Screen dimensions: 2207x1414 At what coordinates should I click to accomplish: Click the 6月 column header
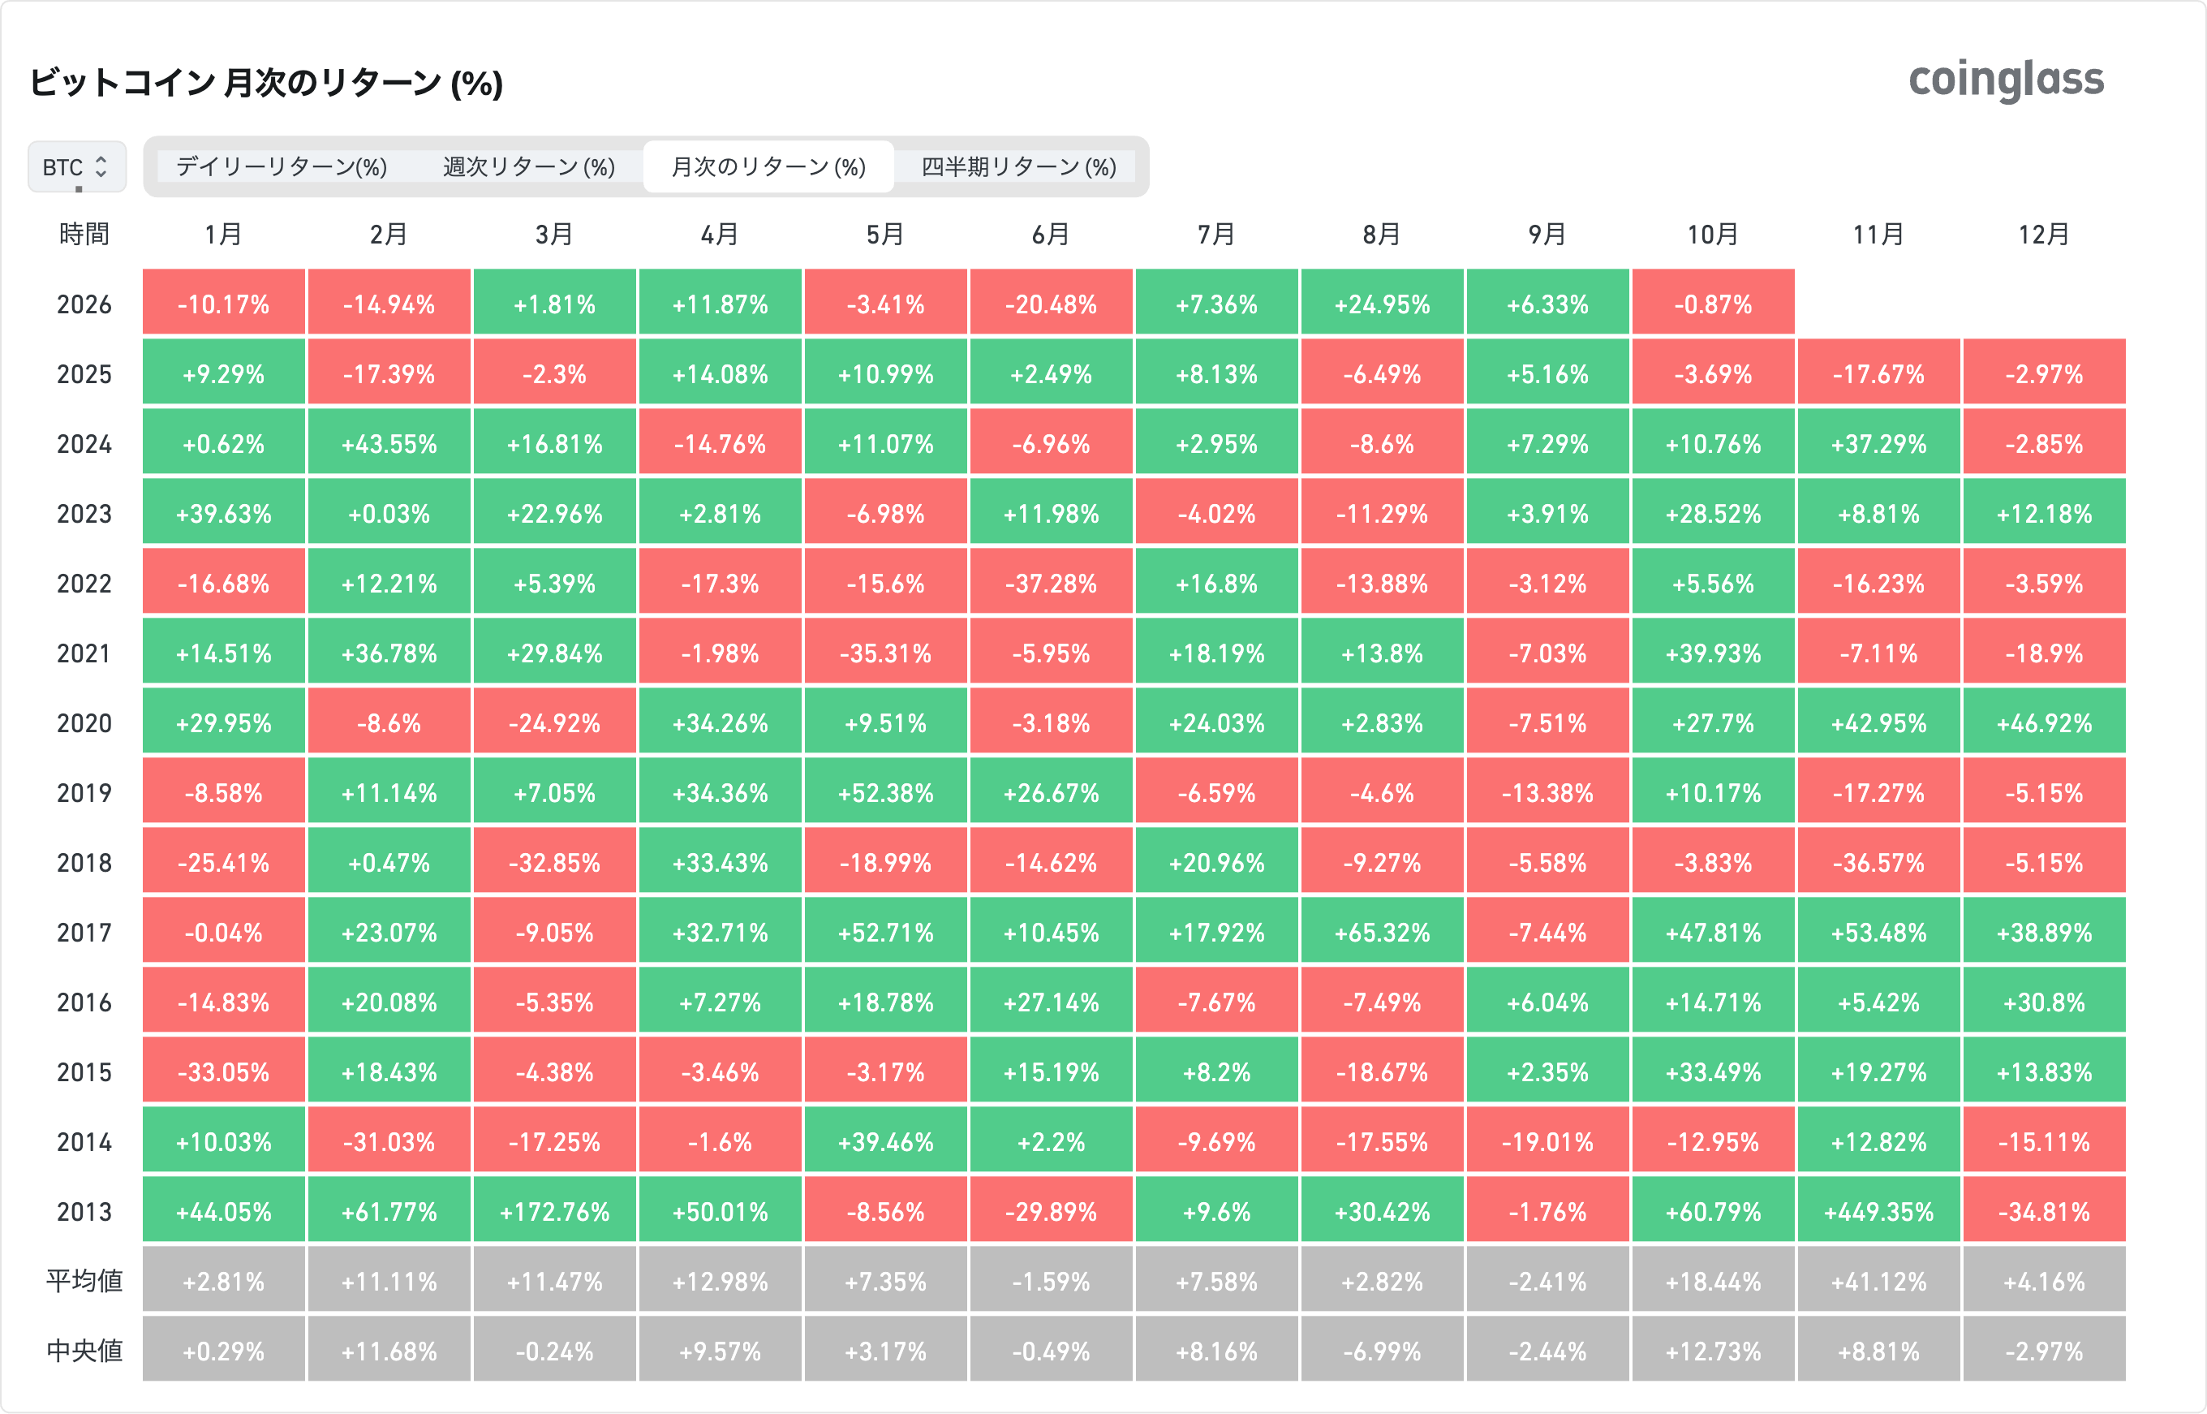(1052, 234)
